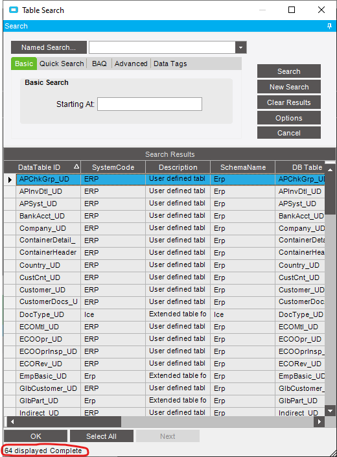Select the ContainerHeader row
Viewport: 337px width, 457px height.
[x=165, y=253]
